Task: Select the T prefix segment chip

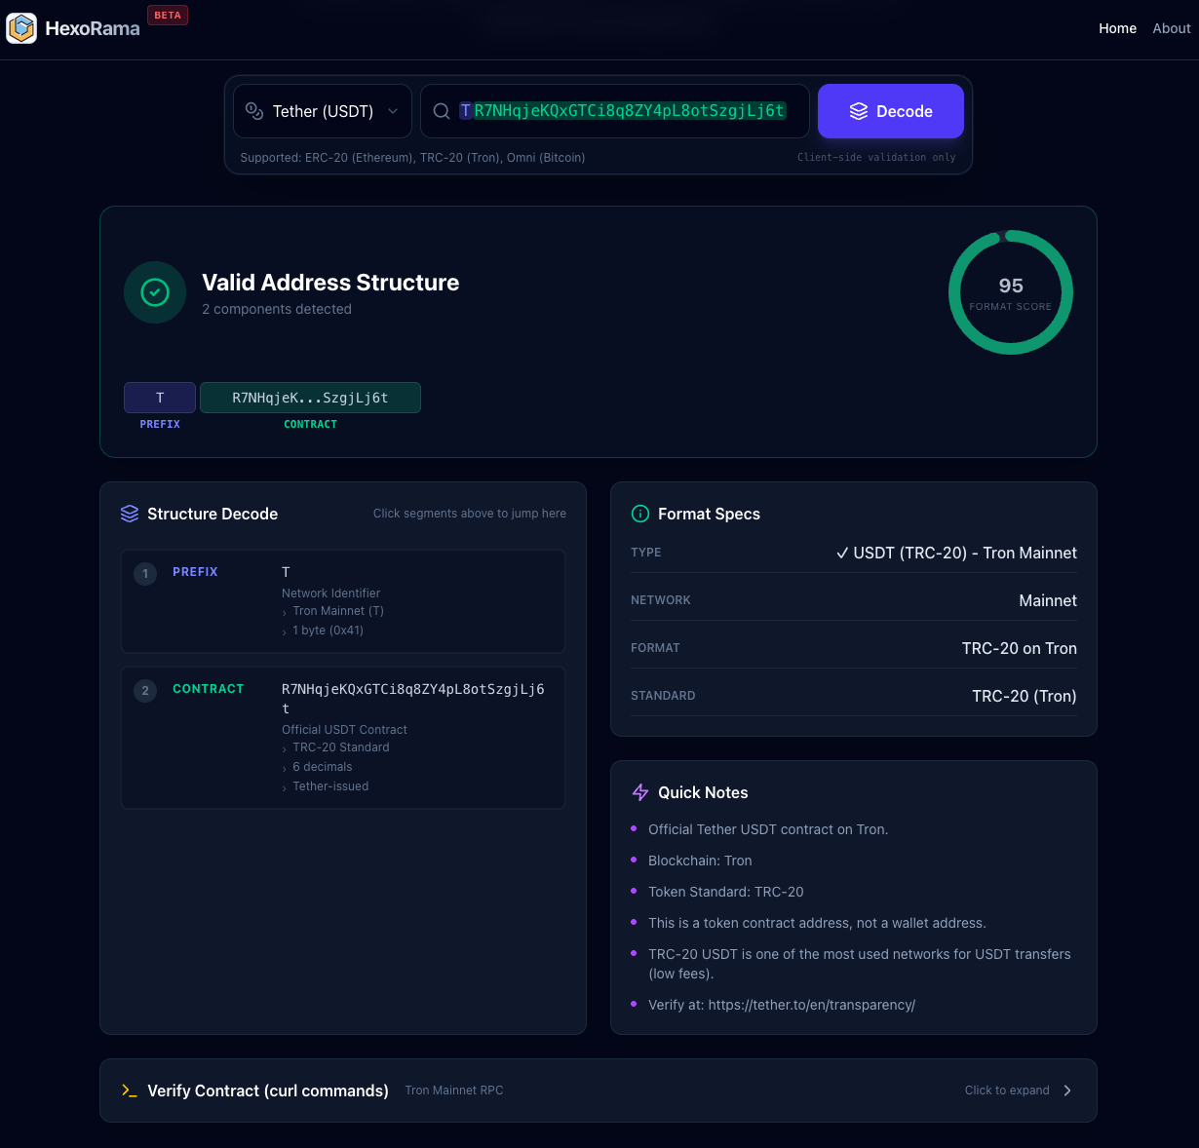Action: click(160, 398)
